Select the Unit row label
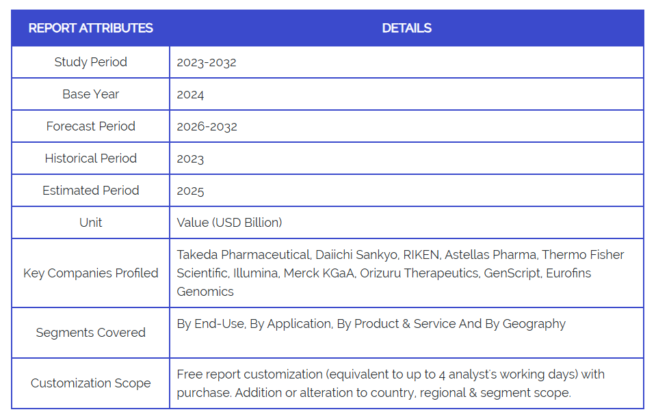This screenshot has height=412, width=656. [90, 223]
